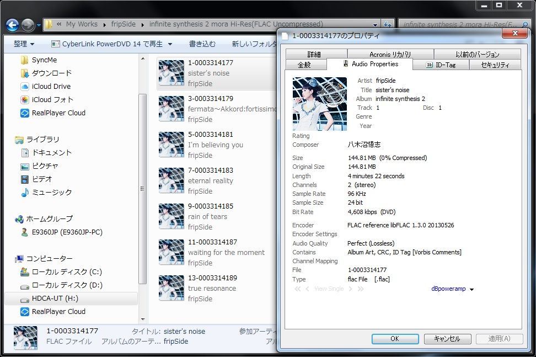
Task: Click the ダウンロード folder icon
Action: (x=24, y=73)
